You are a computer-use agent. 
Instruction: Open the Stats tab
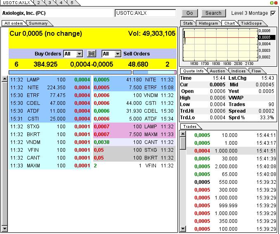click(188, 23)
